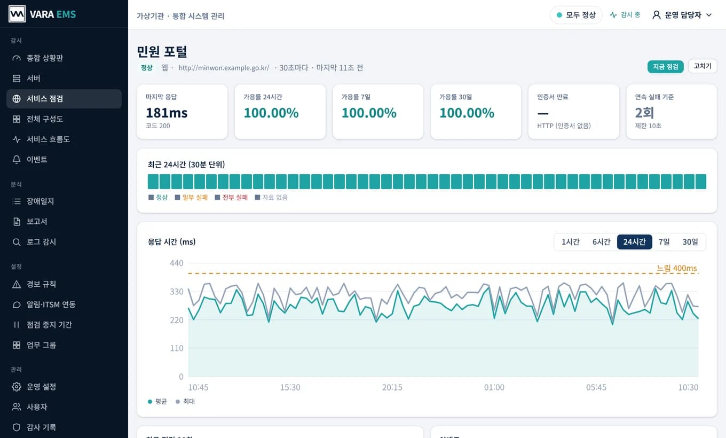This screenshot has width=726, height=438.
Task: Click the 연속 실패 기준 2회 value
Action: point(645,113)
